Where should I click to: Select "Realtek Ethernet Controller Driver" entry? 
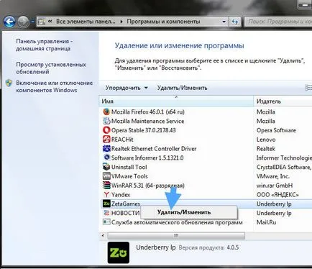pyautogui.click(x=154, y=149)
